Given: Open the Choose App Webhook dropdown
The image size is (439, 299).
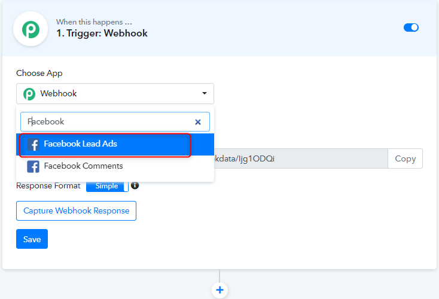Looking at the screenshot, I should pos(115,93).
